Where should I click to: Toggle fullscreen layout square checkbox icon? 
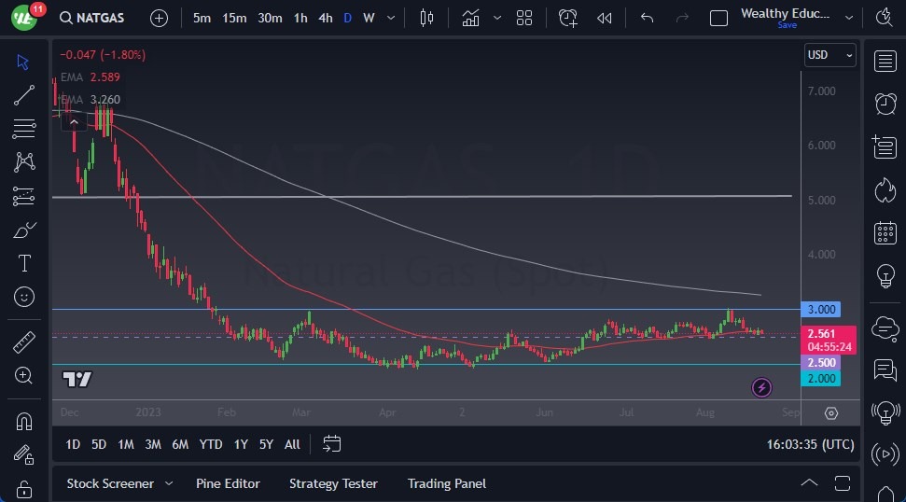tap(718, 18)
